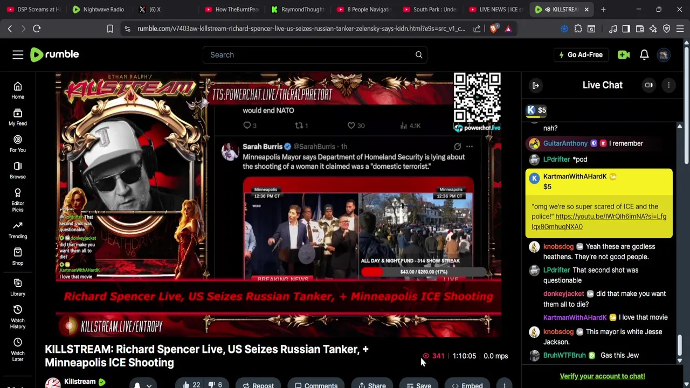The width and height of the screenshot is (690, 388).
Task: Switch to South Park tab
Action: point(430,9)
